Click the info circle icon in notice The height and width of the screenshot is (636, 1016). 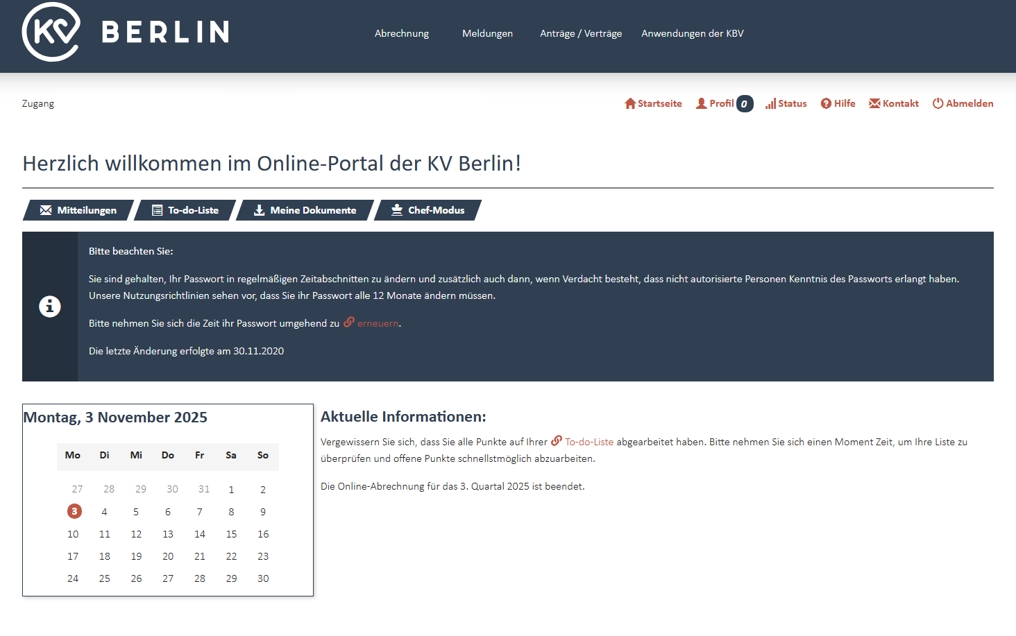click(50, 307)
